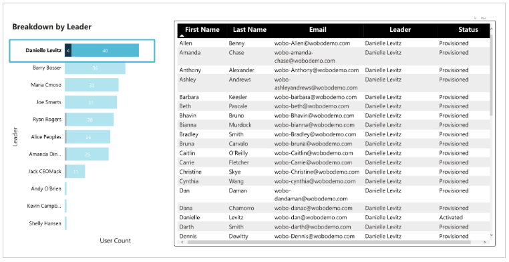
Task: Select Alice Peoples' bar showing 26
Action: pos(88,137)
